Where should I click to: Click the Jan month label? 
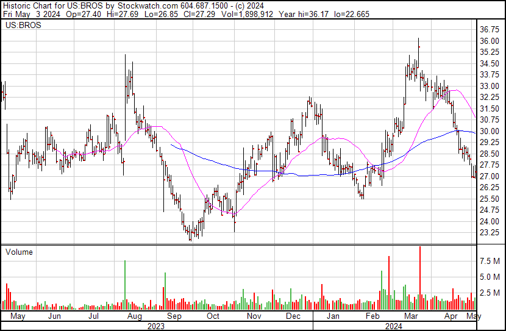(333, 316)
